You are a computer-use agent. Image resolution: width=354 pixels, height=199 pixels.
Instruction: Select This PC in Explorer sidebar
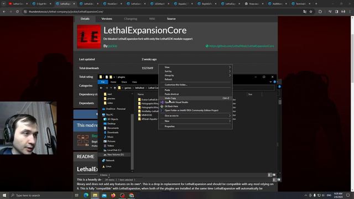tap(110, 114)
